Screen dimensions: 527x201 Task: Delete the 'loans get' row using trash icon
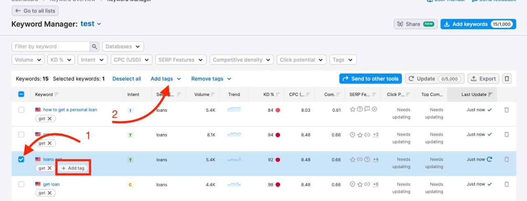506,159
